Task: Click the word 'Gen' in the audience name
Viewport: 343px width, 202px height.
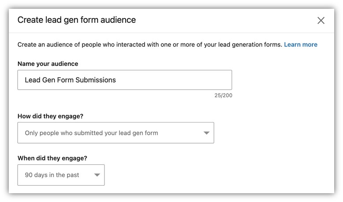Action: pyautogui.click(x=49, y=80)
